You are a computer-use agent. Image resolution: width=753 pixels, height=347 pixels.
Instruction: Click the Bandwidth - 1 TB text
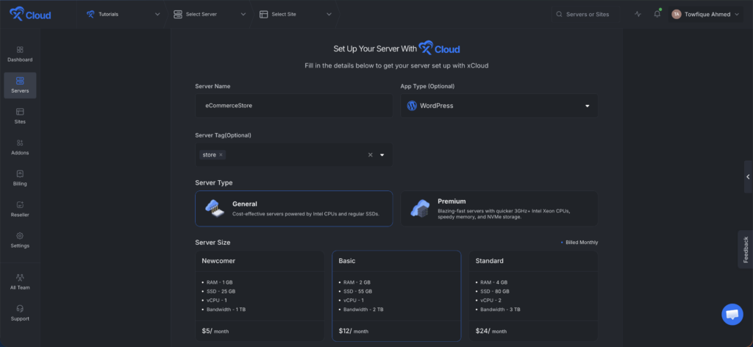(226, 310)
